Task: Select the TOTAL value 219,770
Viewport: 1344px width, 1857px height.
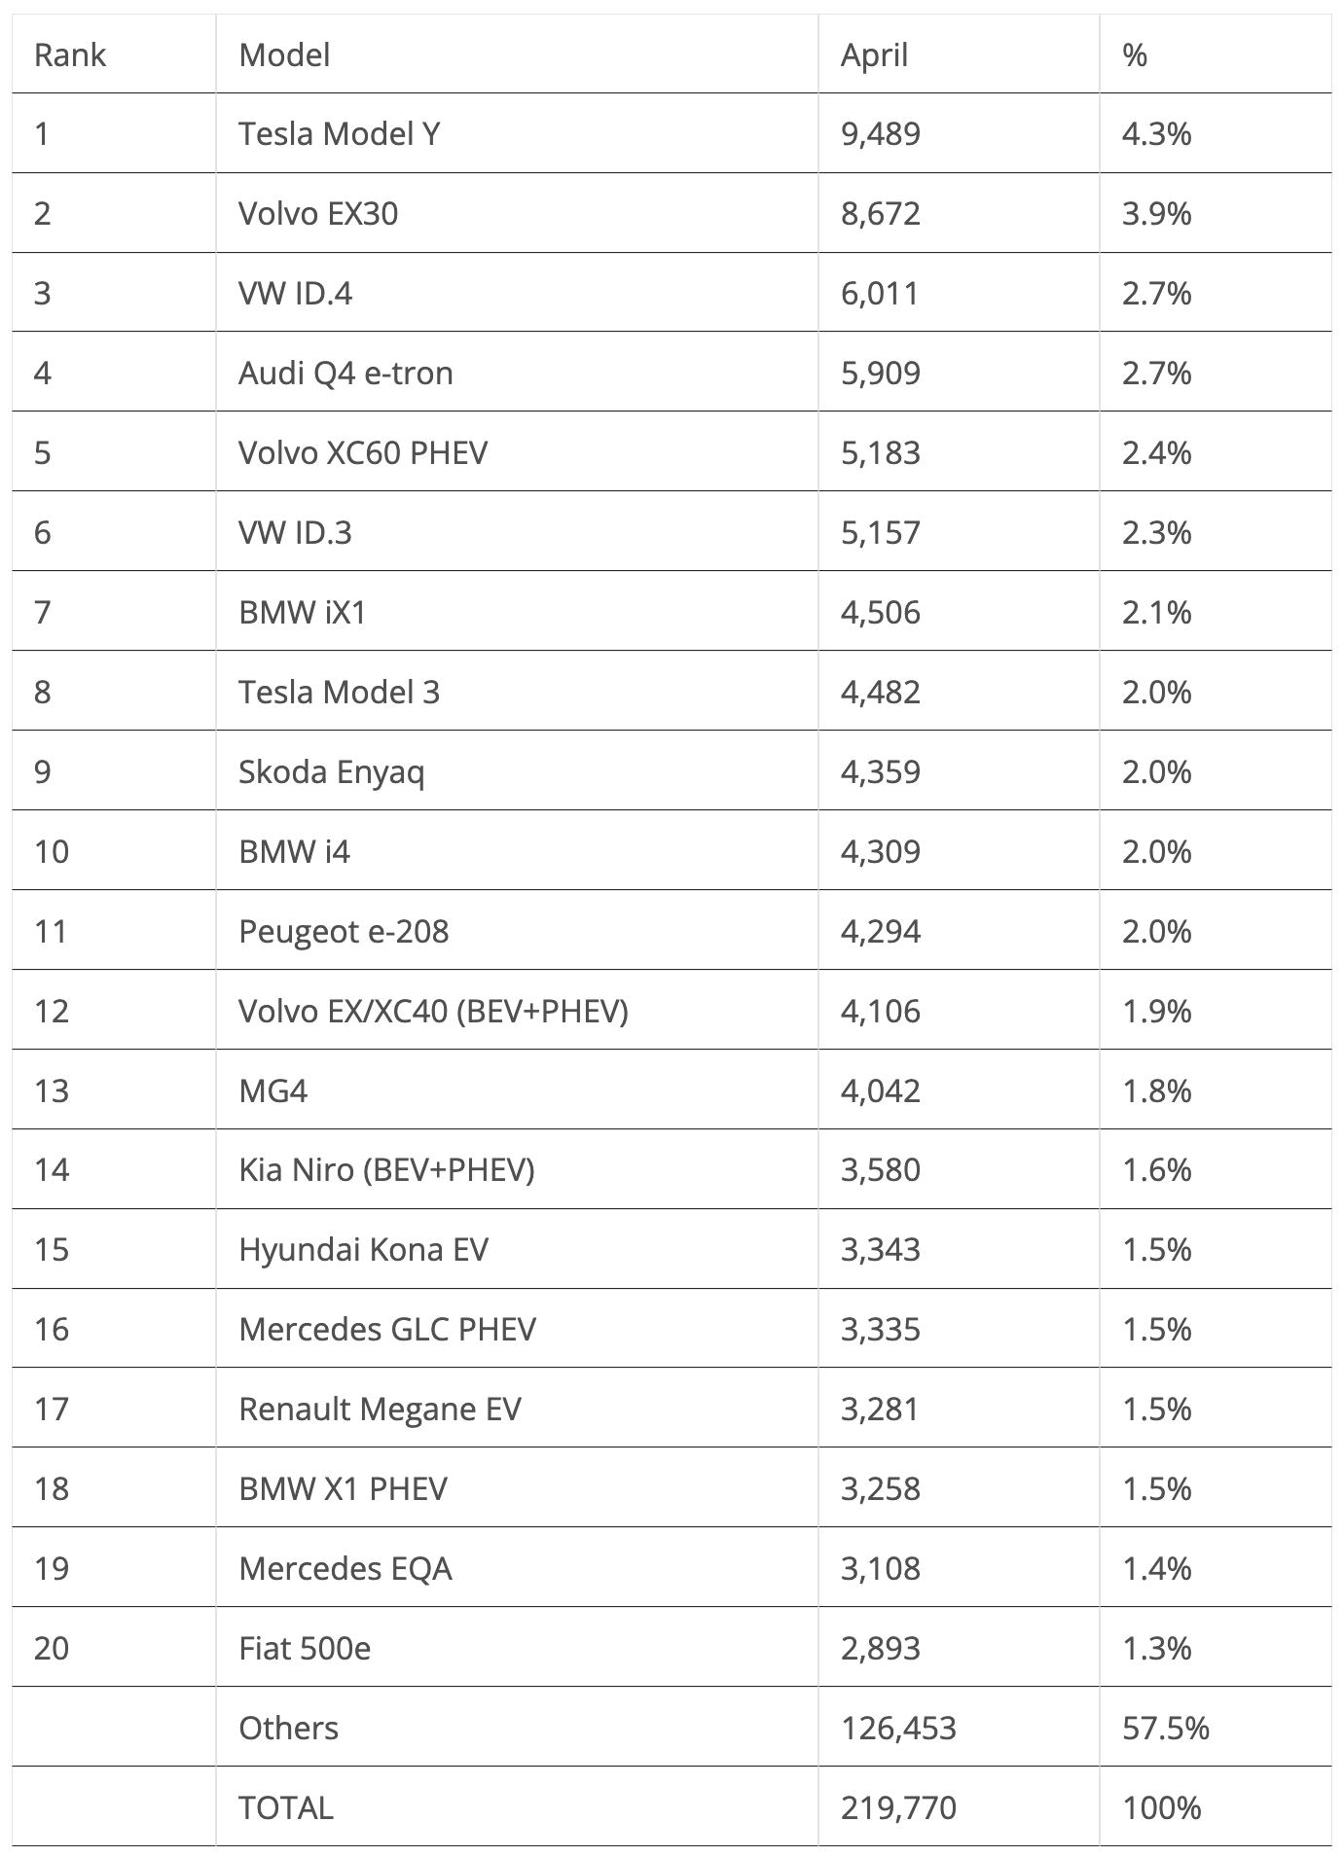Action: tap(898, 1807)
